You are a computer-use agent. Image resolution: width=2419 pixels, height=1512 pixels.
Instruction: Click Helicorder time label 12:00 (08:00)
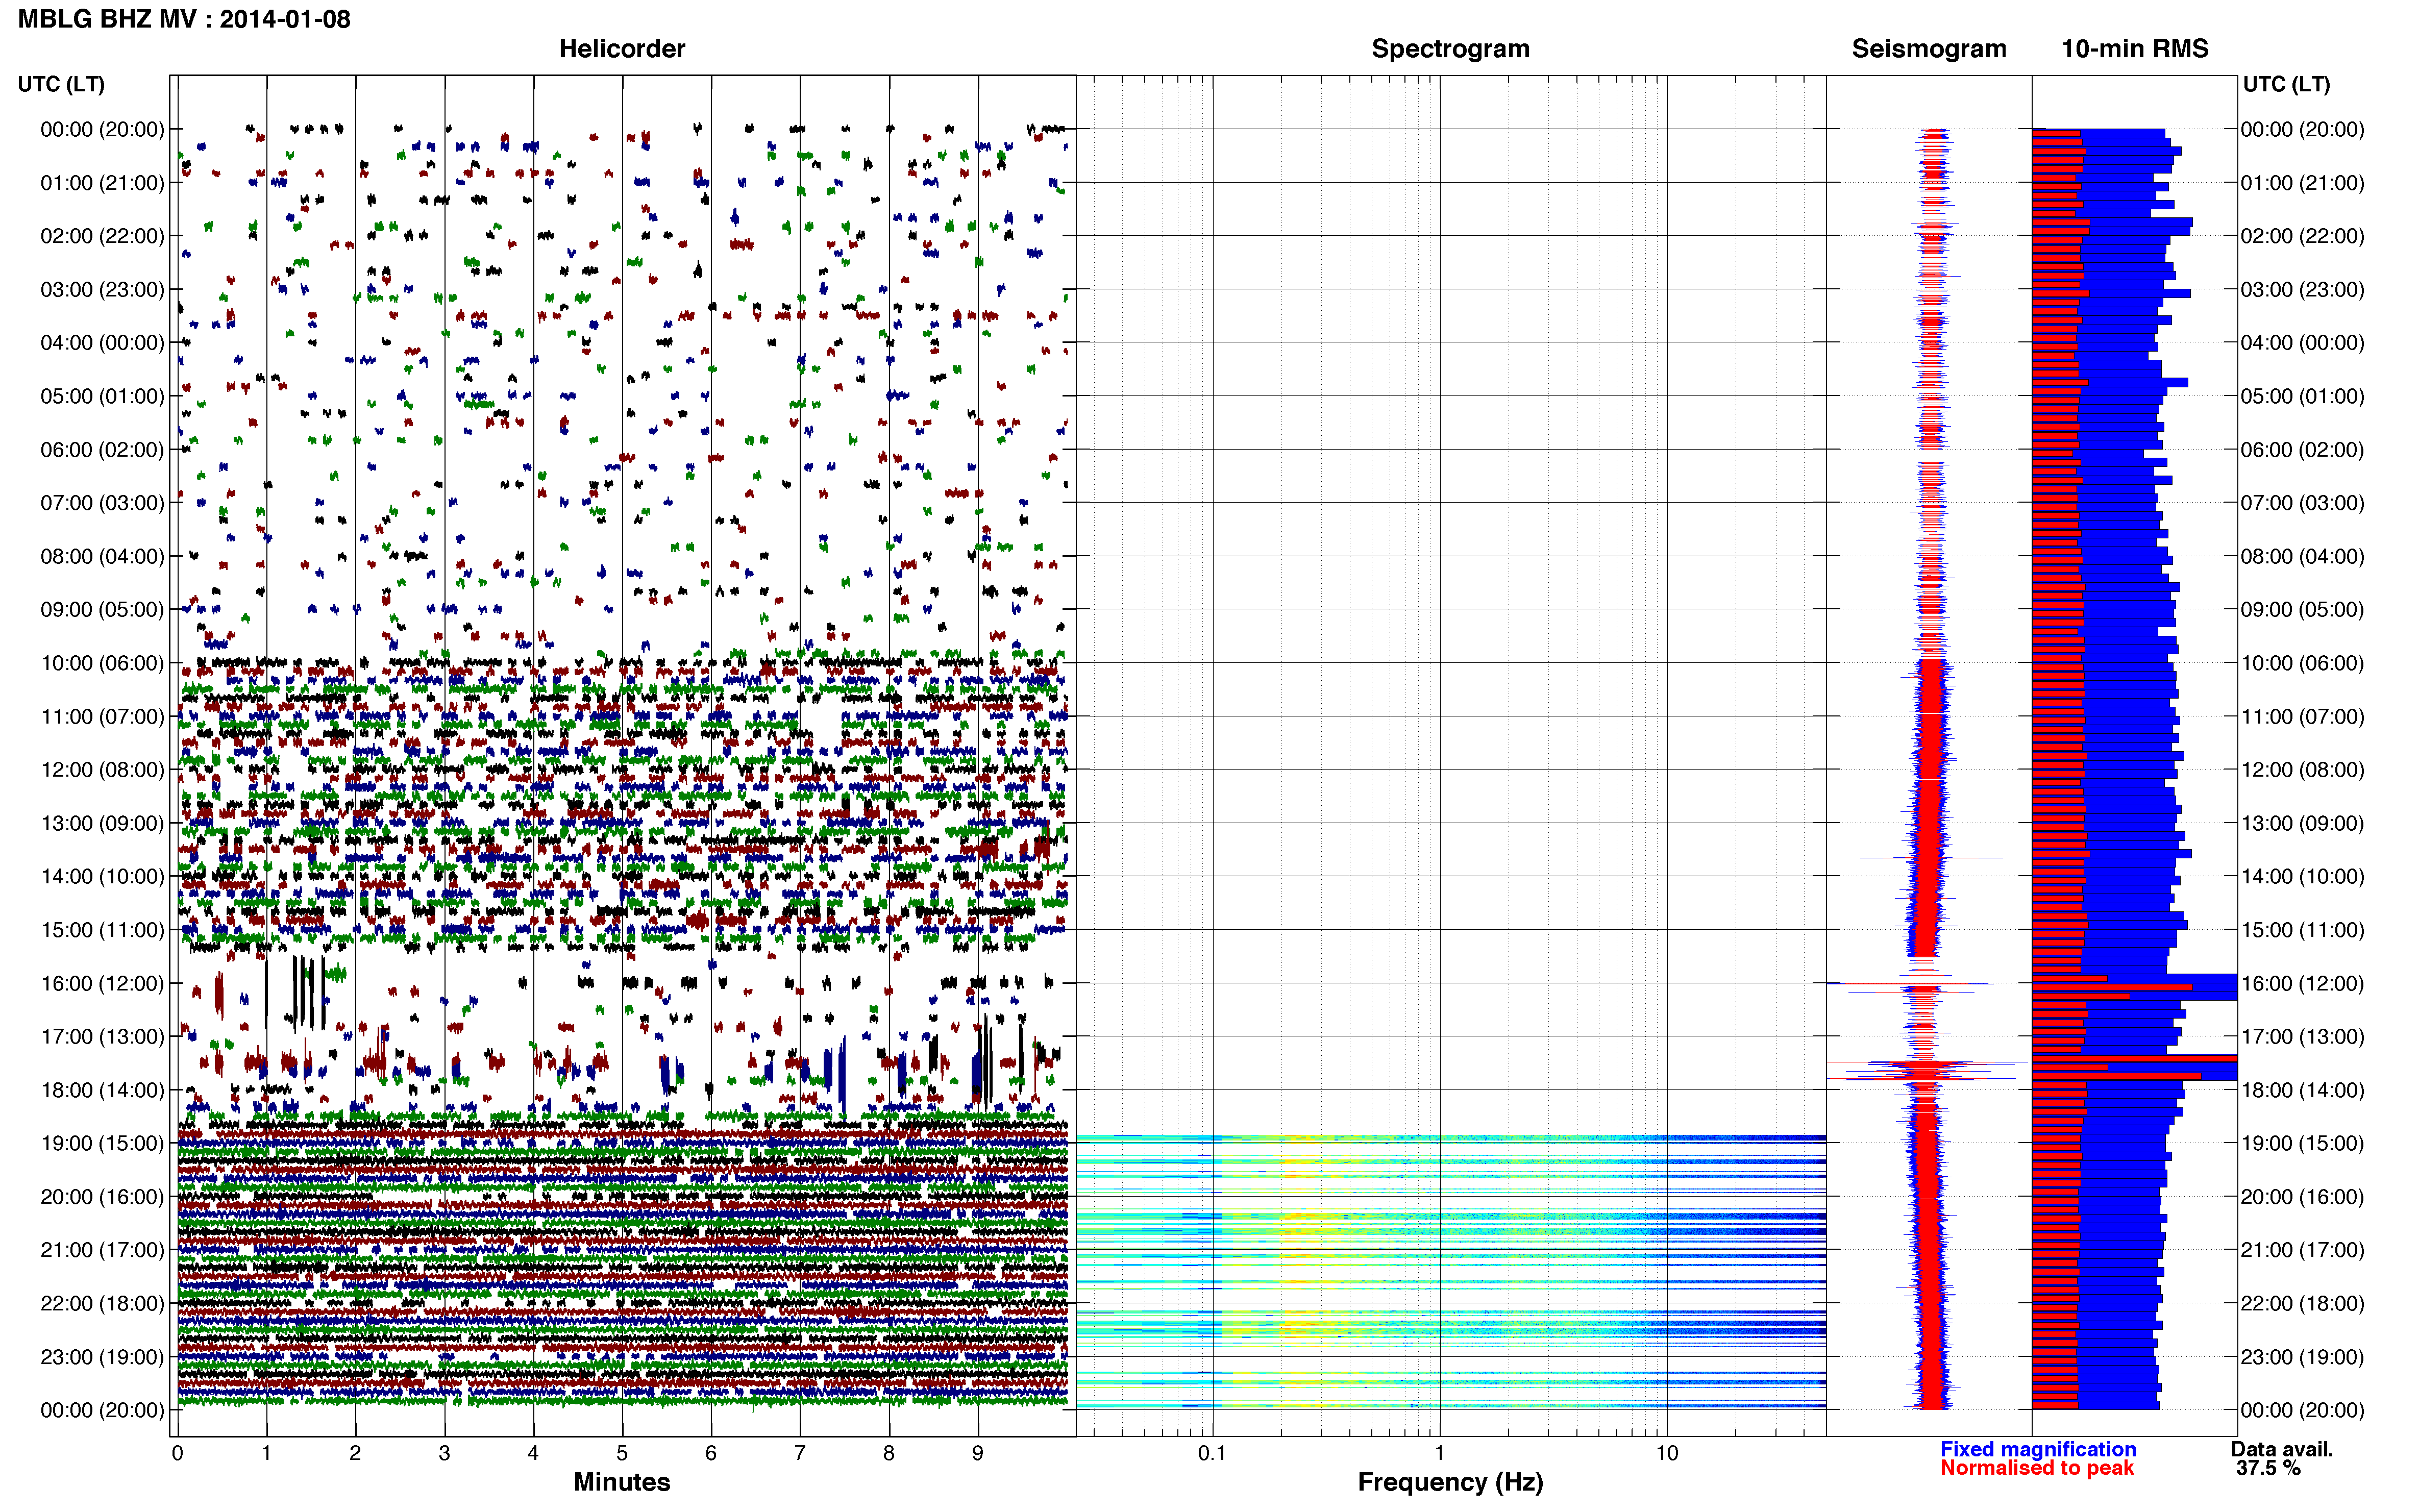[102, 770]
